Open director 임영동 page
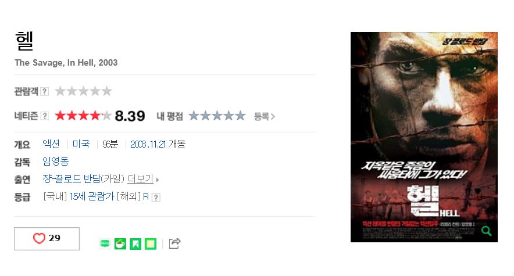This screenshot has width=514, height=276. click(x=55, y=162)
